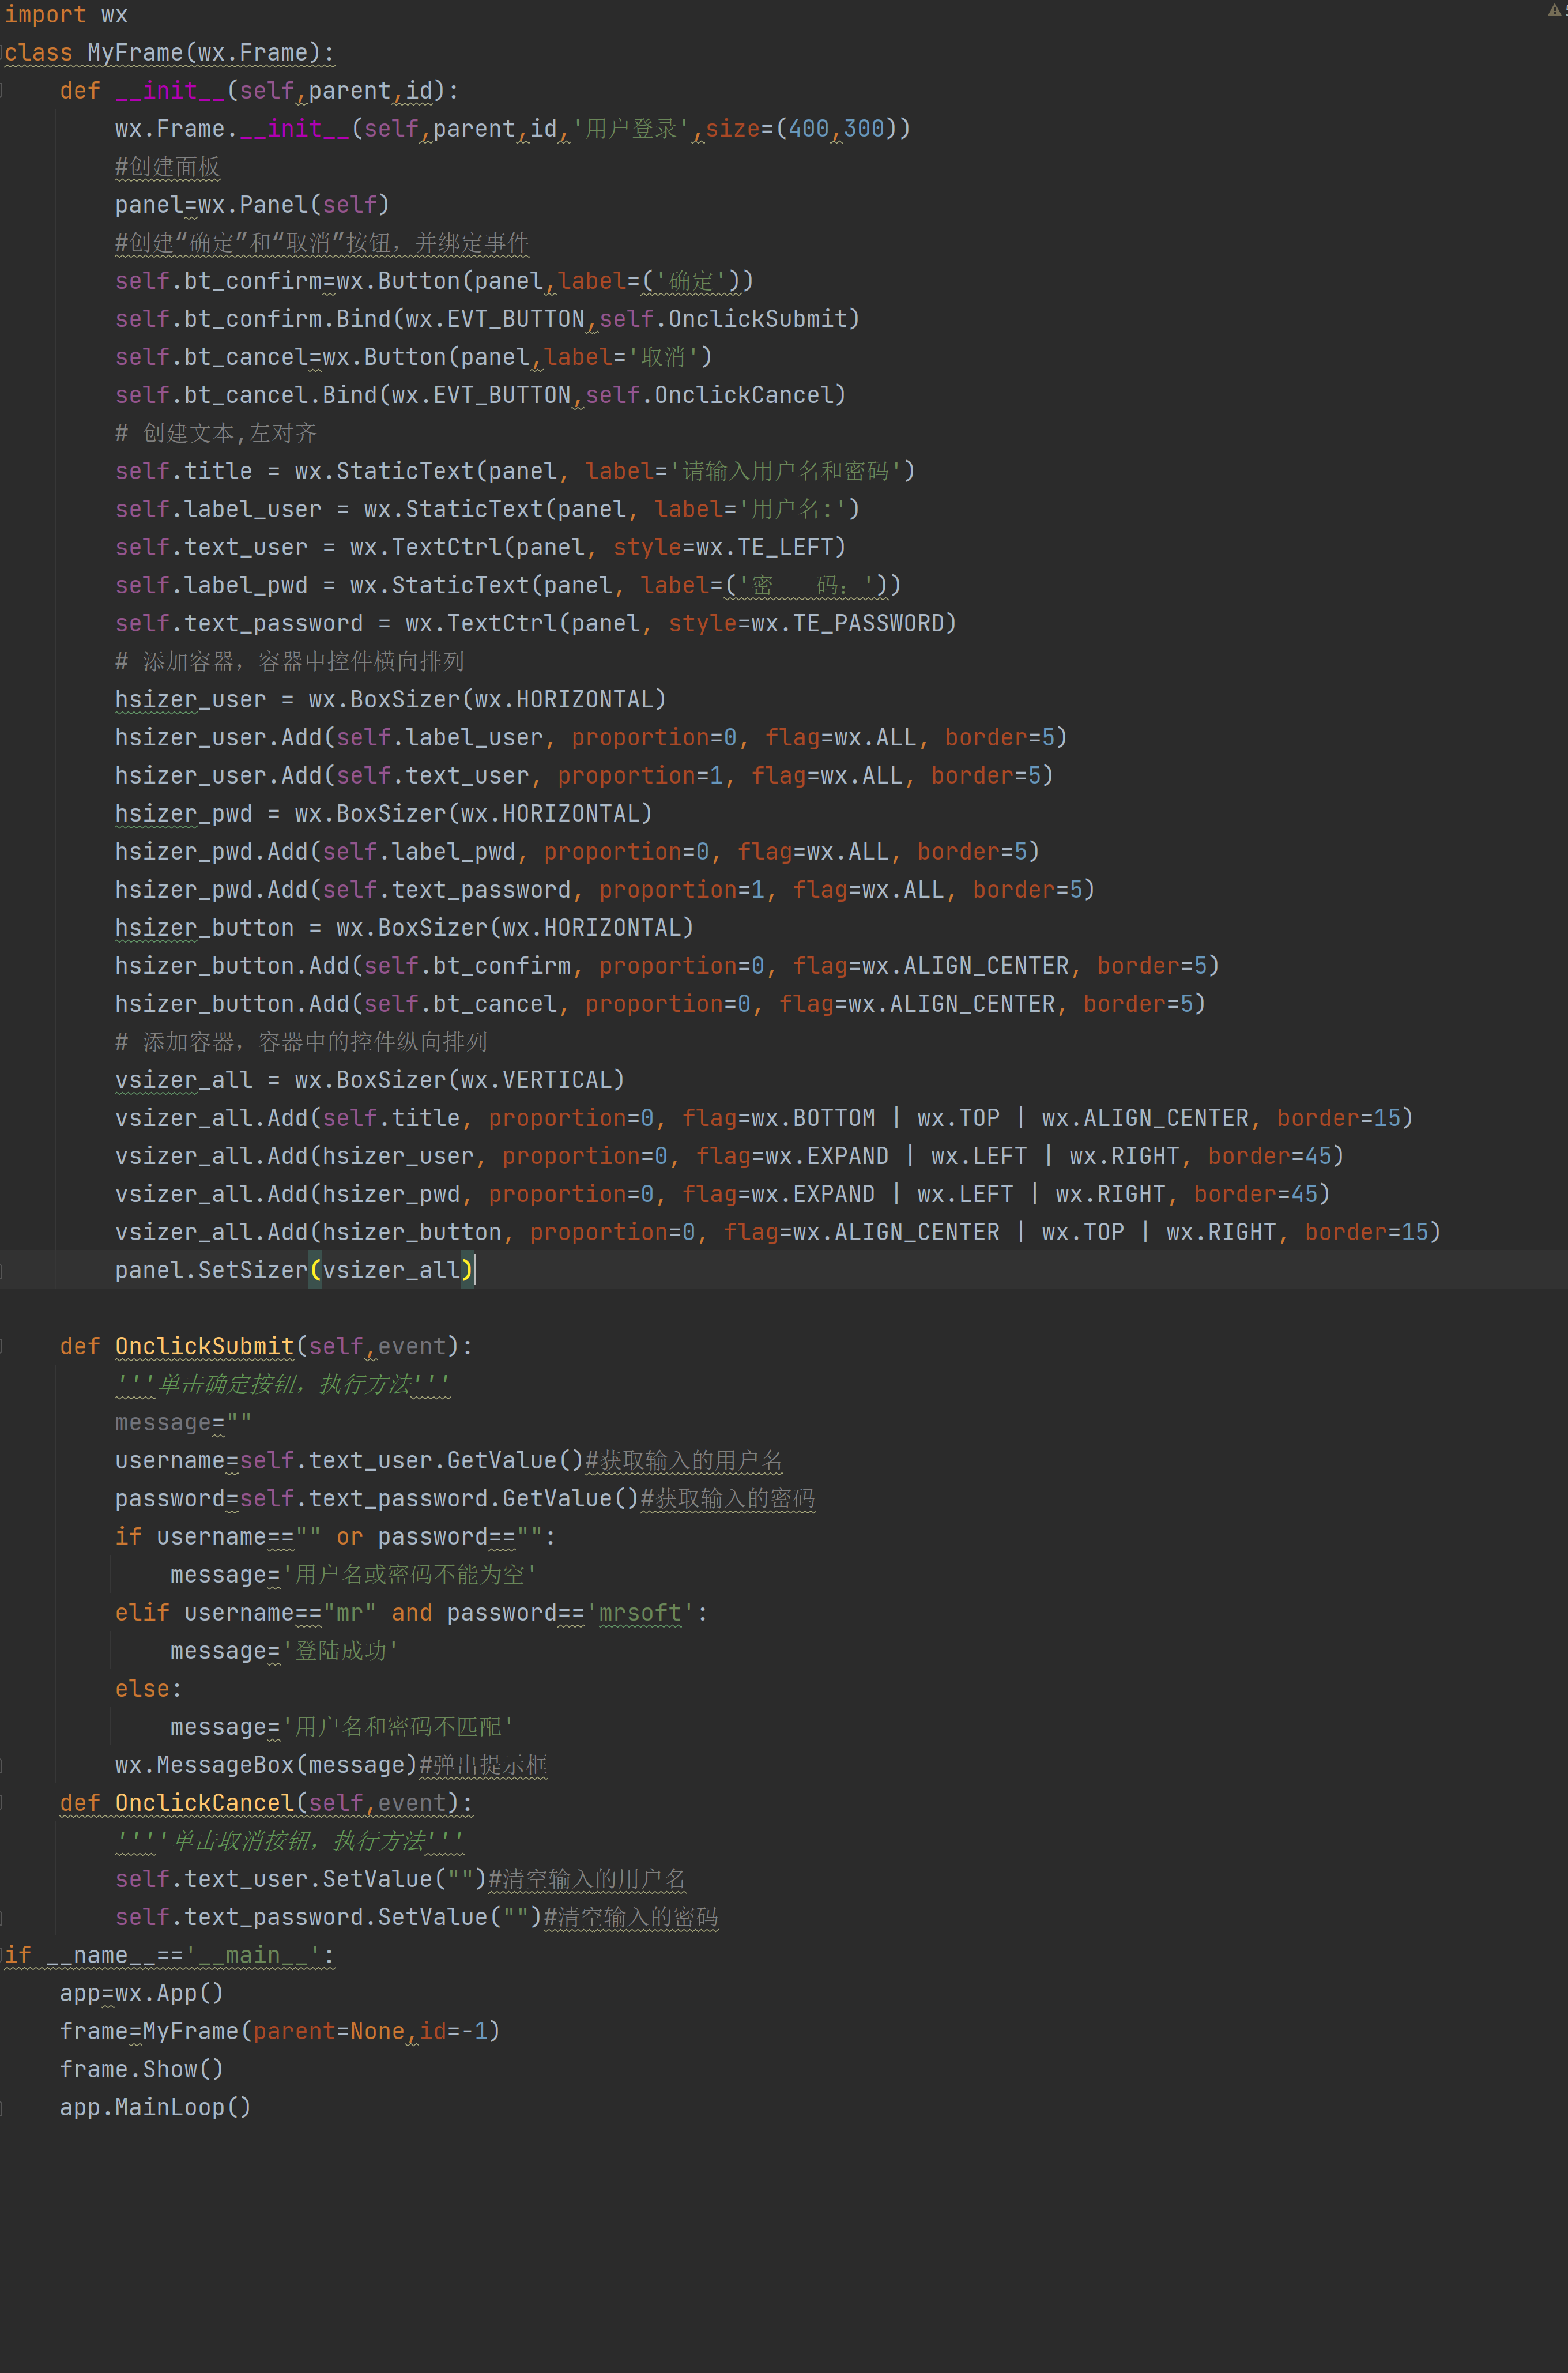
Task: Click the wx.MessageBox(message) call
Action: (265, 1765)
